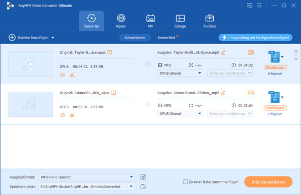Open the Toolbox tab
Screen dimensions: 301x195
click(209, 21)
